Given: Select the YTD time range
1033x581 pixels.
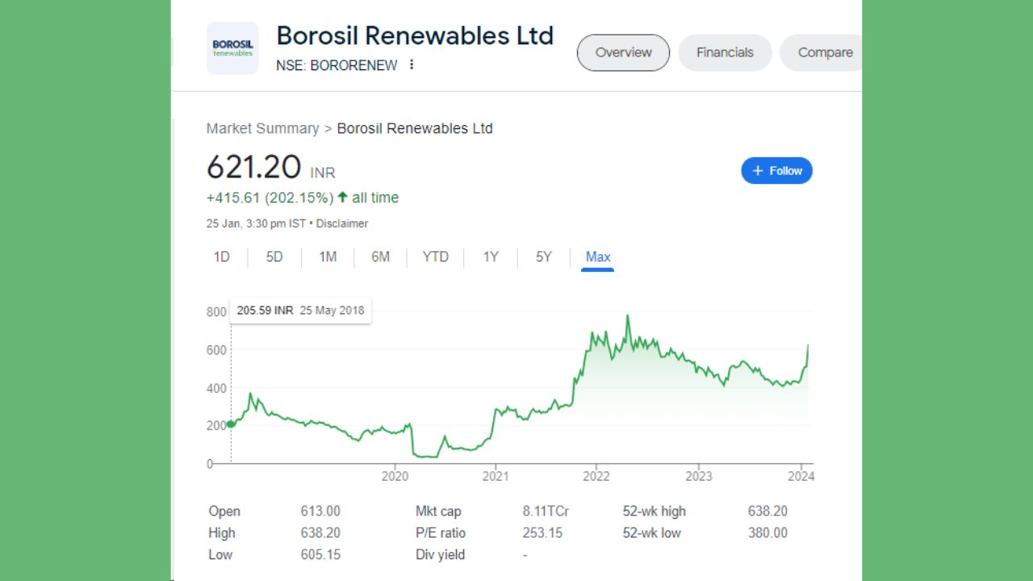Looking at the screenshot, I should coord(435,257).
